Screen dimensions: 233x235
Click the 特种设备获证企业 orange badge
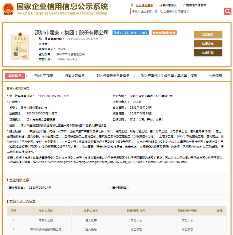click(164, 33)
